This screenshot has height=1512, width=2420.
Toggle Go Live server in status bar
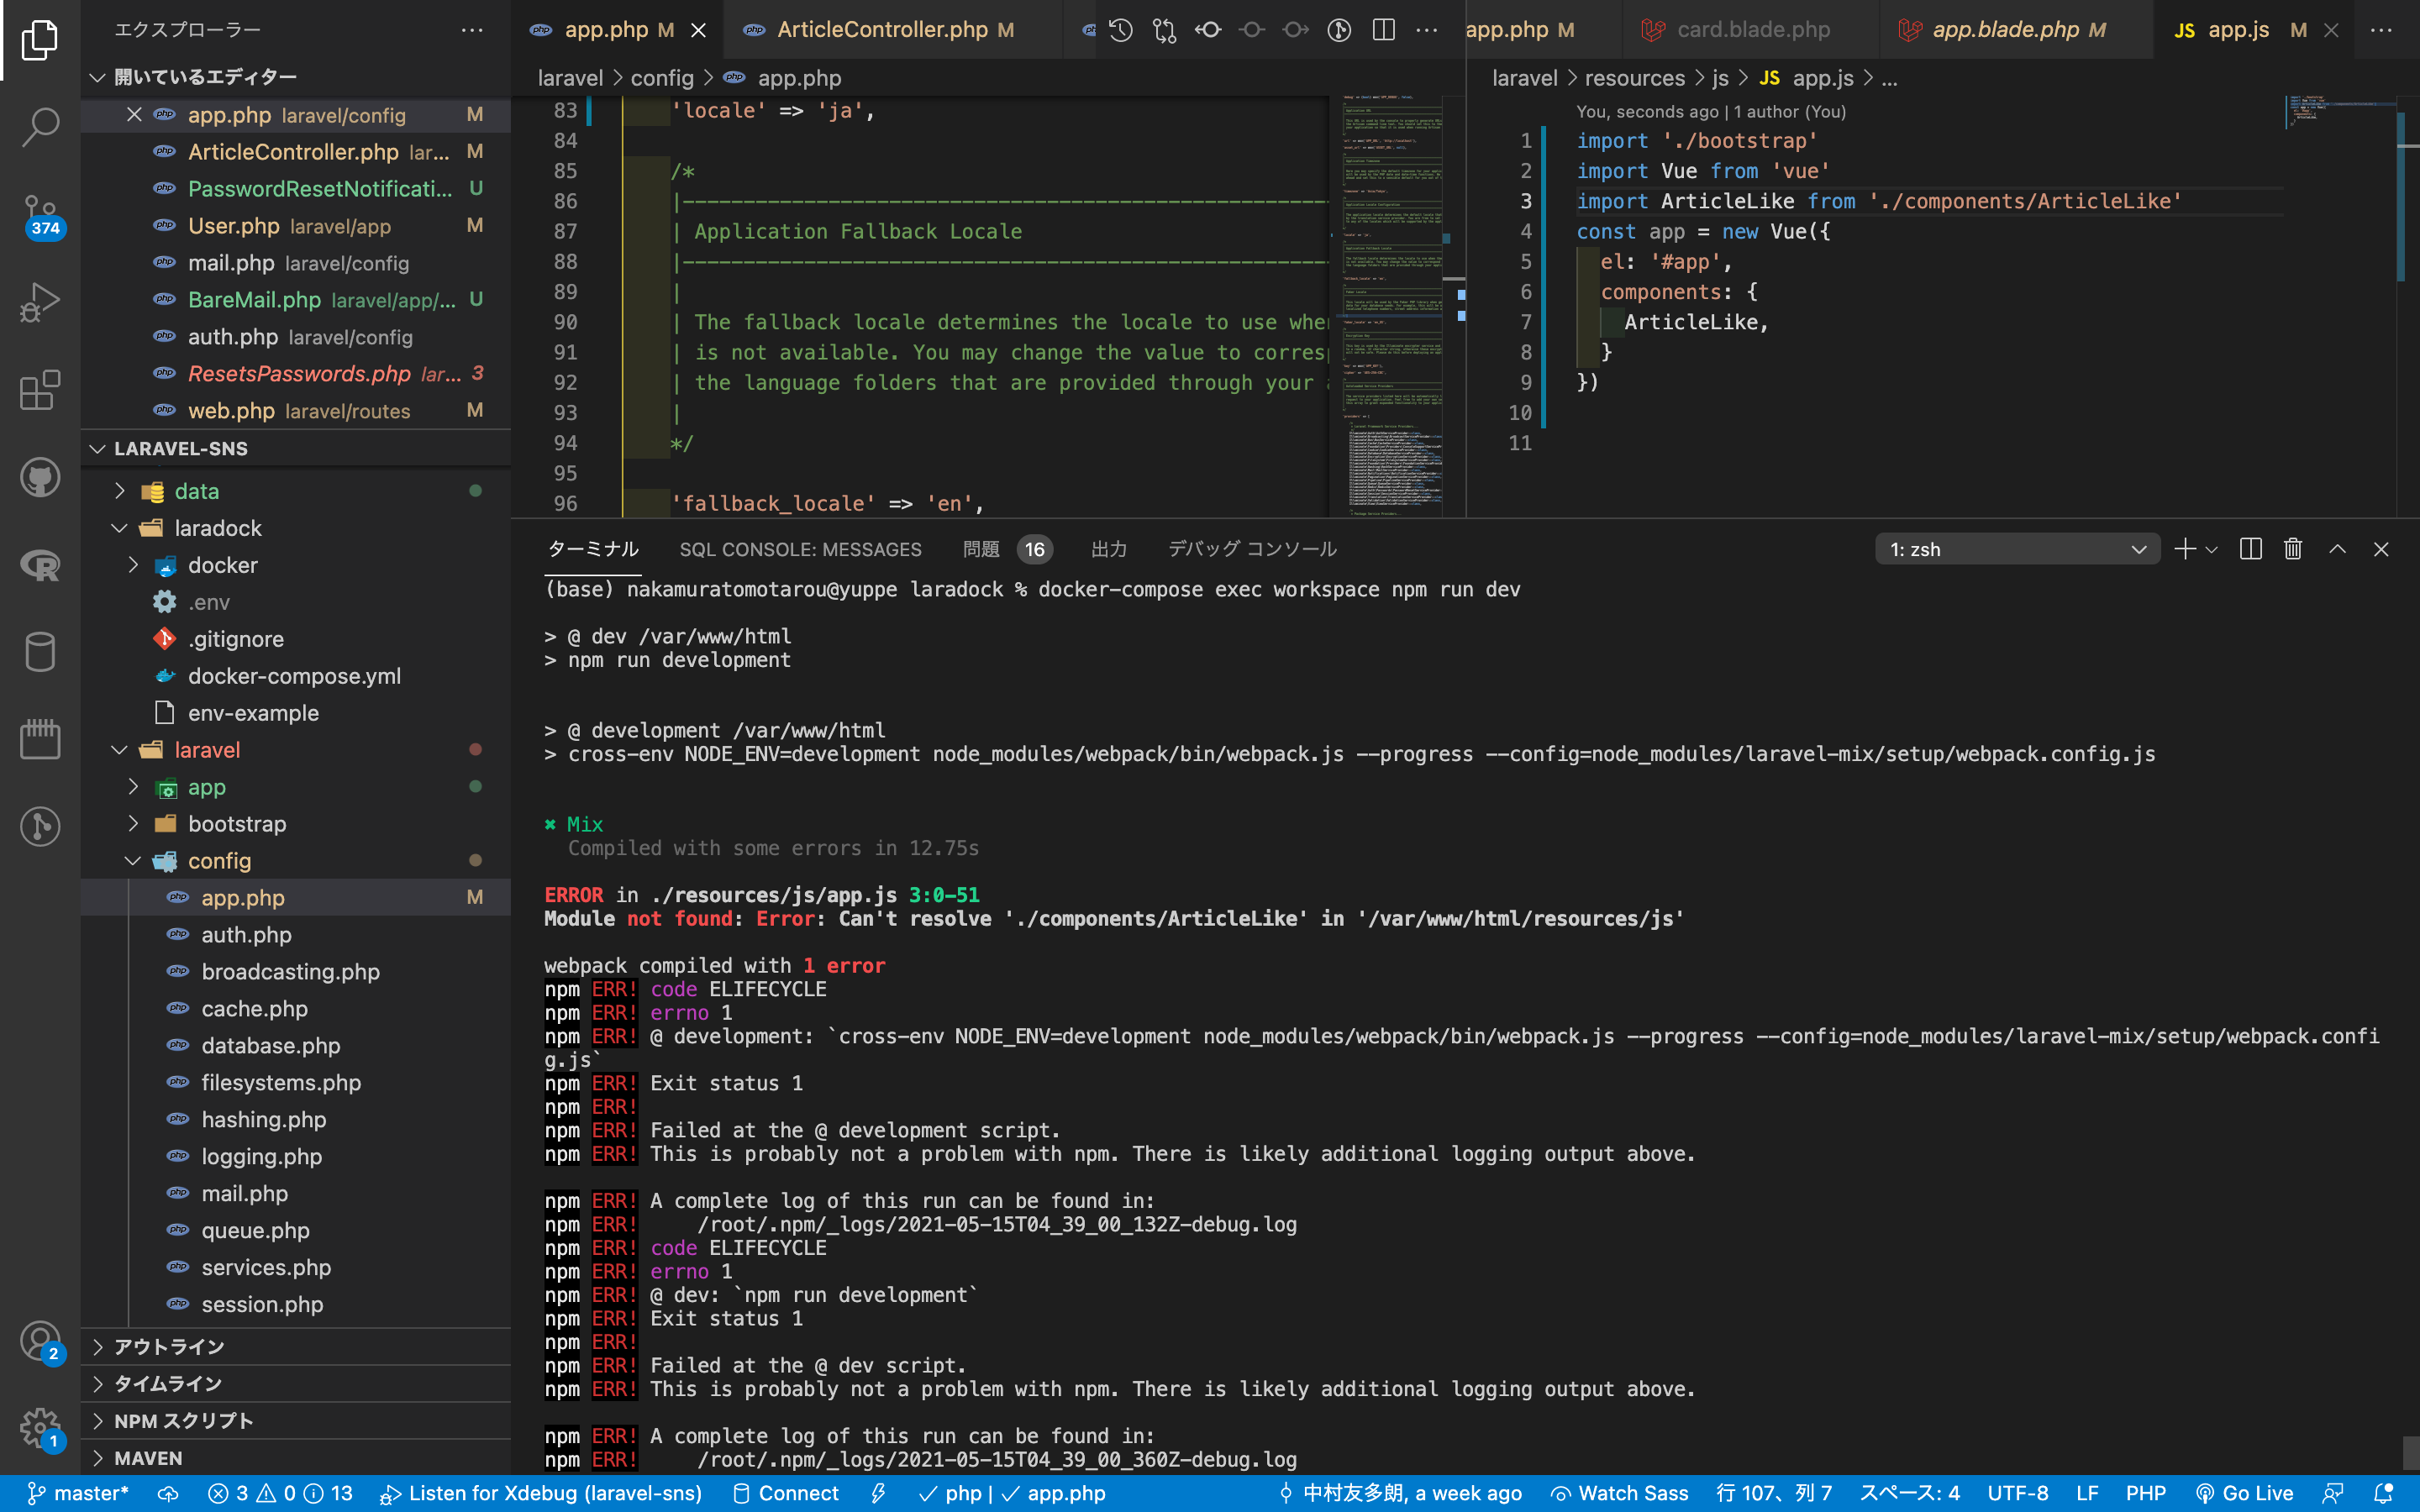pos(2245,1493)
